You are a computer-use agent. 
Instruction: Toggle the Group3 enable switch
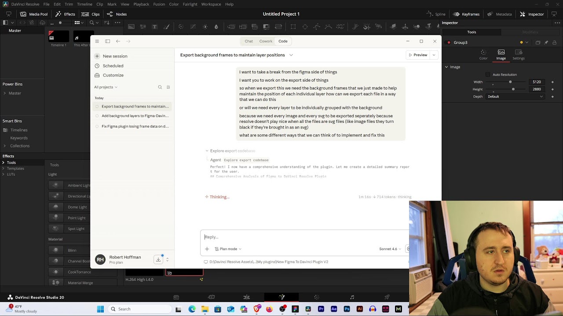click(x=448, y=43)
